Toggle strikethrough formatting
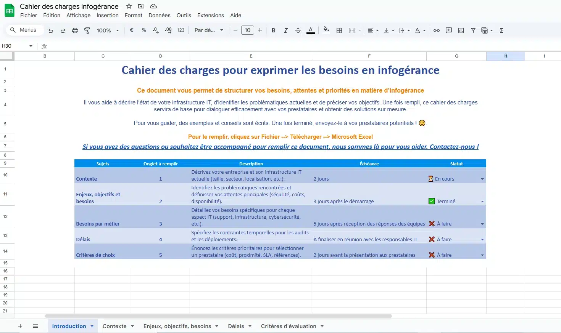 (298, 30)
